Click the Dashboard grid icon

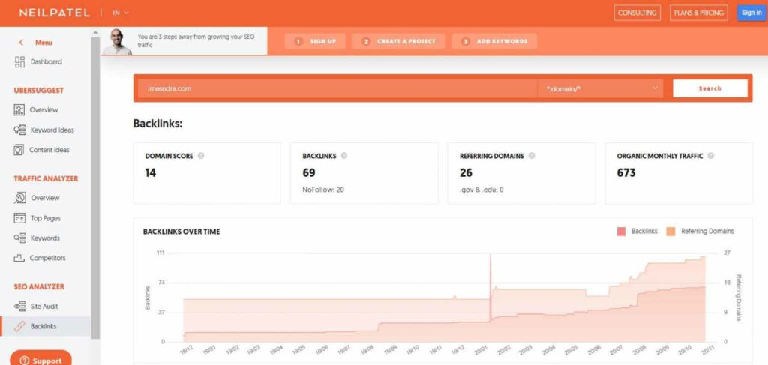point(19,61)
